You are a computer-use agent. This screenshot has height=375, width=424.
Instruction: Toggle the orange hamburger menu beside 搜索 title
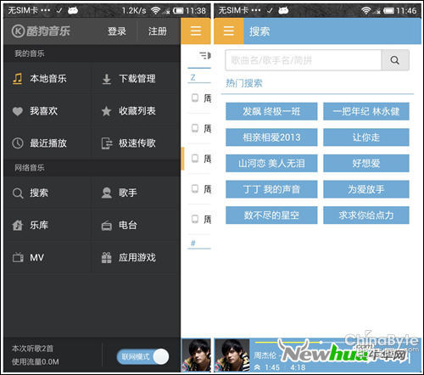coord(229,31)
